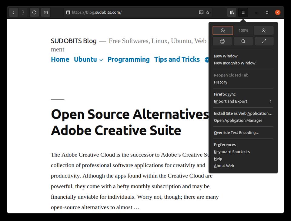Screen dimensions: 291x221
Task: Open the Tips and Tricks link
Action: [177, 60]
